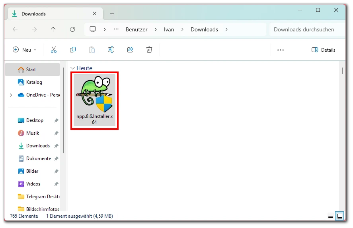Click the Downloads breadcrumb
Image resolution: width=353 pixels, height=228 pixels.
[204, 29]
